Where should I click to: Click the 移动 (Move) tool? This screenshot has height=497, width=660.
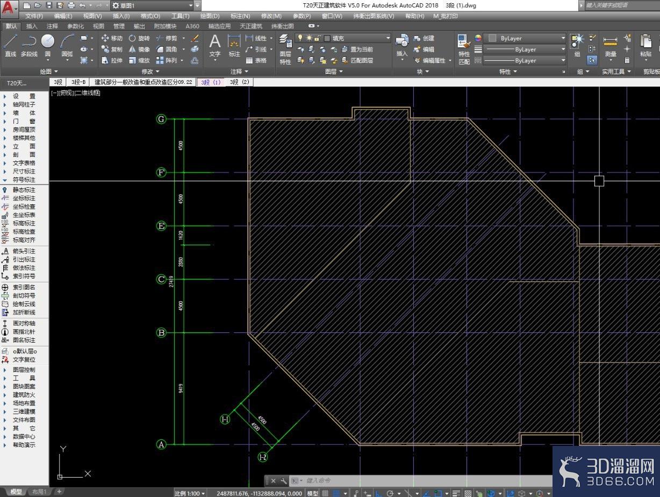click(x=112, y=38)
